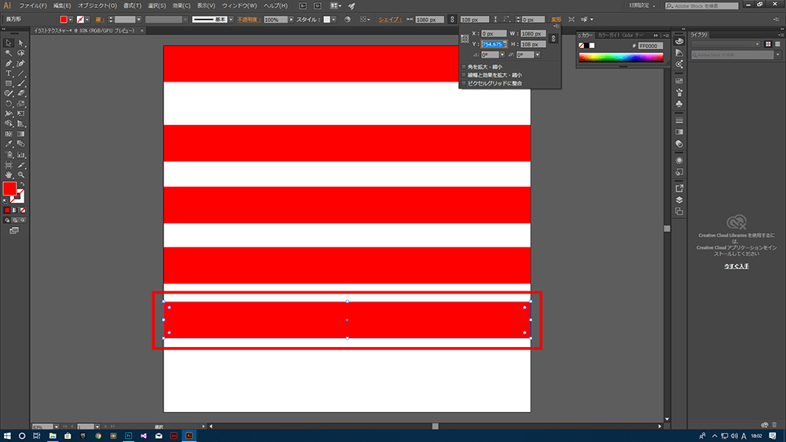This screenshot has width=786, height=442.
Task: Switch Libraries panel to grid view
Action: point(768,44)
